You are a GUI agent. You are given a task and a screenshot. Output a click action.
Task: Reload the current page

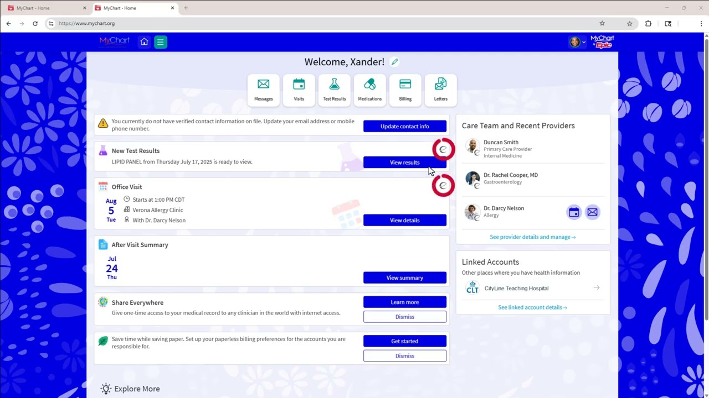click(35, 24)
